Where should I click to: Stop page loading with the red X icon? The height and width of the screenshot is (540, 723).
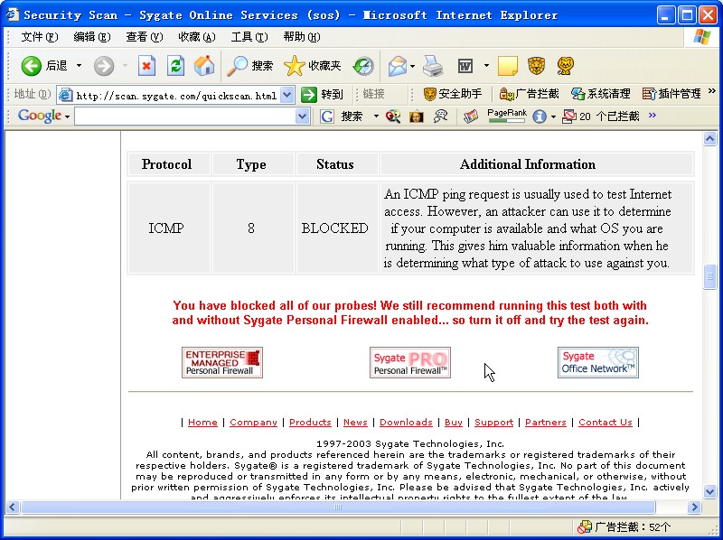click(x=146, y=66)
